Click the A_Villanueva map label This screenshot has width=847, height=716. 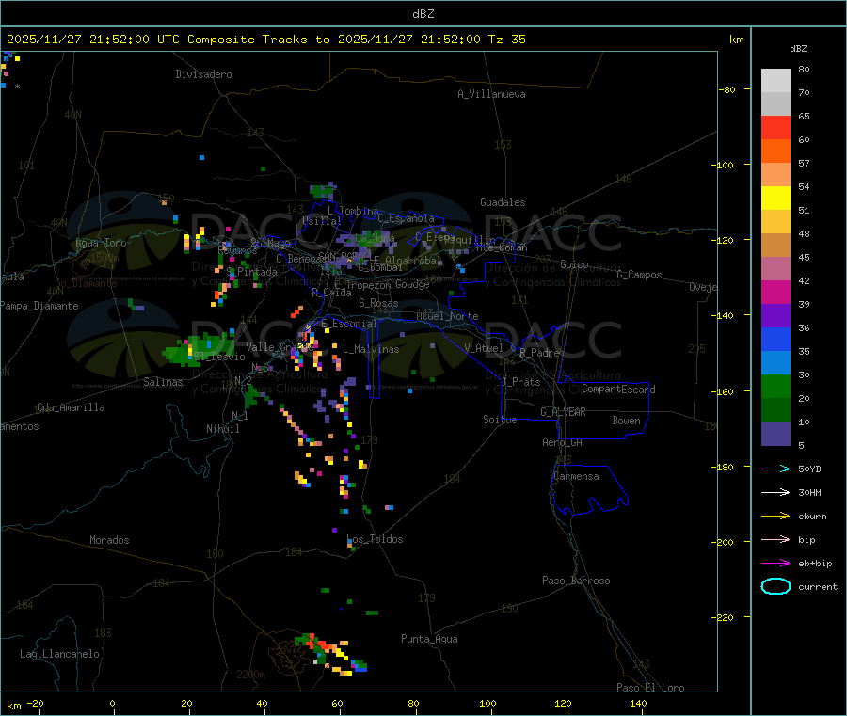[491, 94]
